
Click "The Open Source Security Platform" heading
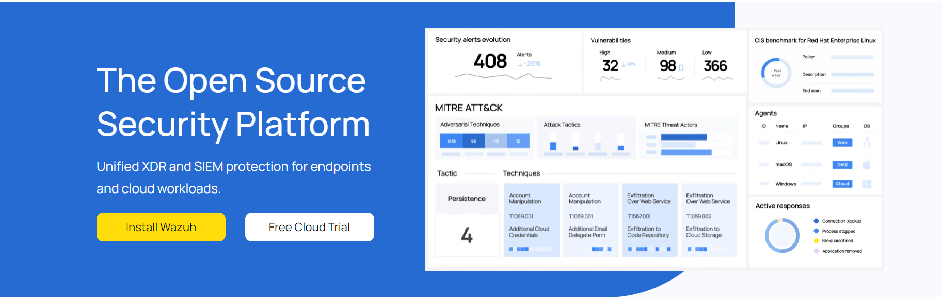point(233,102)
